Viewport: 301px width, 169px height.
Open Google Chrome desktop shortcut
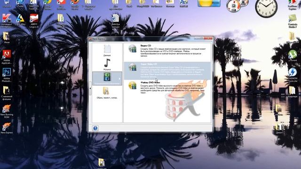[47, 4]
